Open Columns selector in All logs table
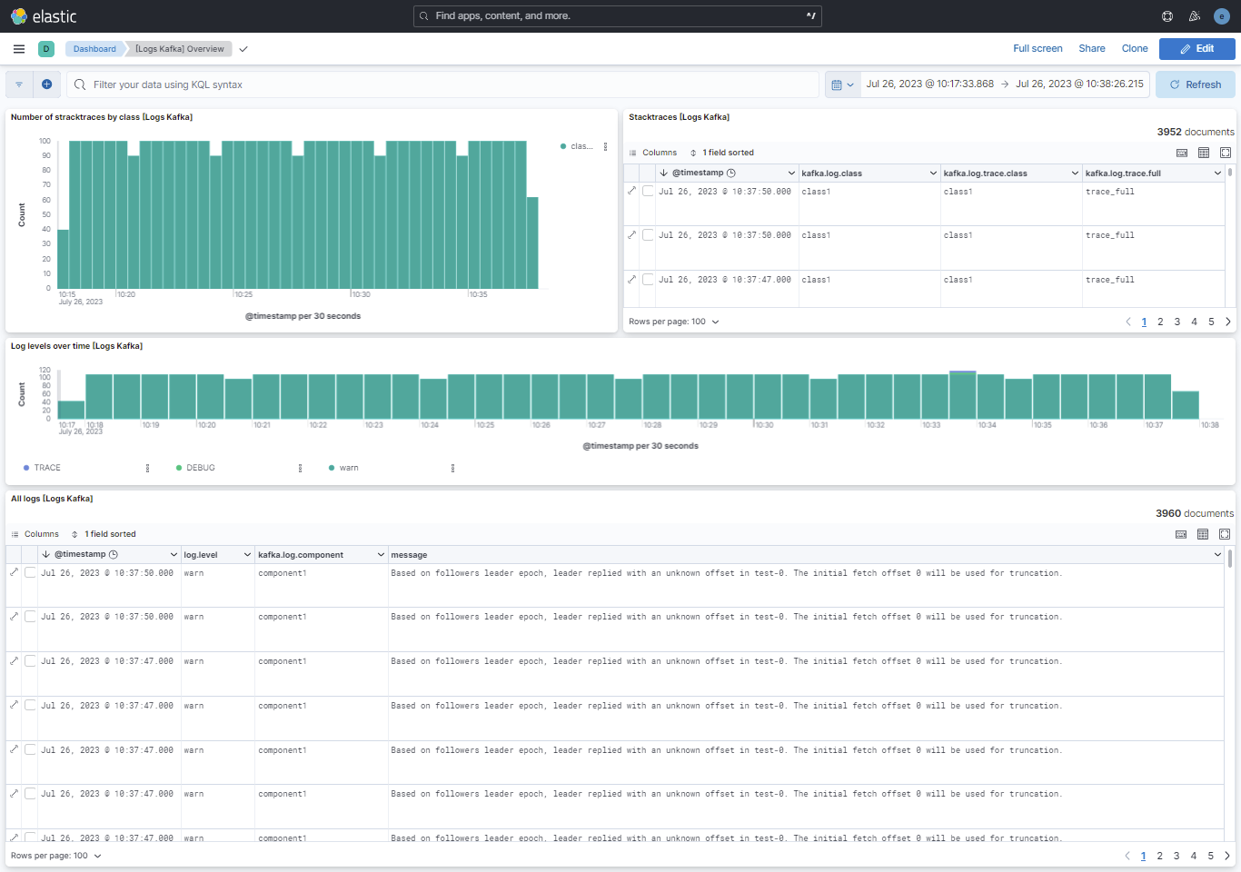The image size is (1241, 872). coord(35,534)
